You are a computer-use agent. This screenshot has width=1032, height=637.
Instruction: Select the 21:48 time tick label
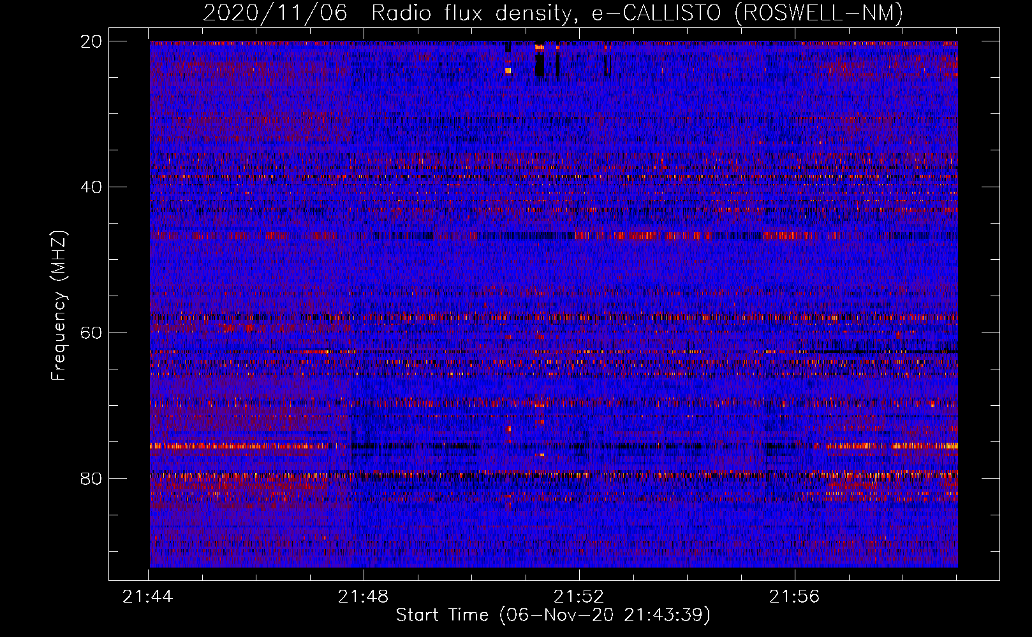point(364,597)
